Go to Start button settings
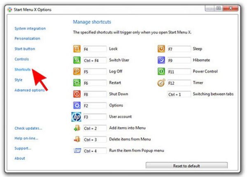247x177 pixels. click(x=25, y=49)
